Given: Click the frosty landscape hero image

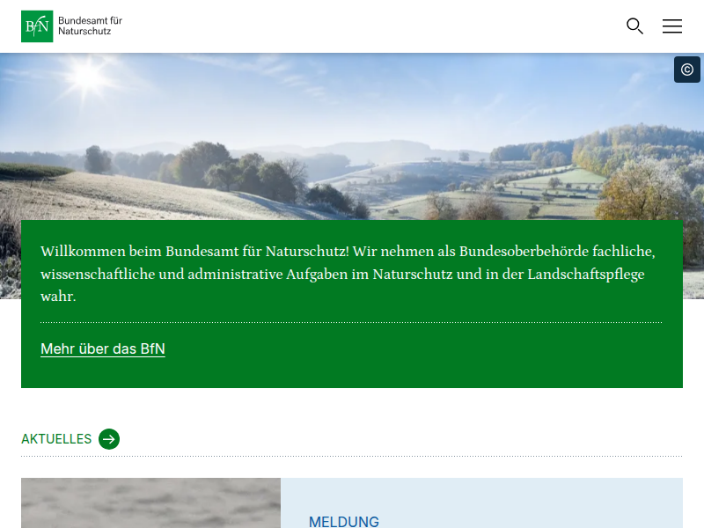Looking at the screenshot, I should tap(352, 132).
